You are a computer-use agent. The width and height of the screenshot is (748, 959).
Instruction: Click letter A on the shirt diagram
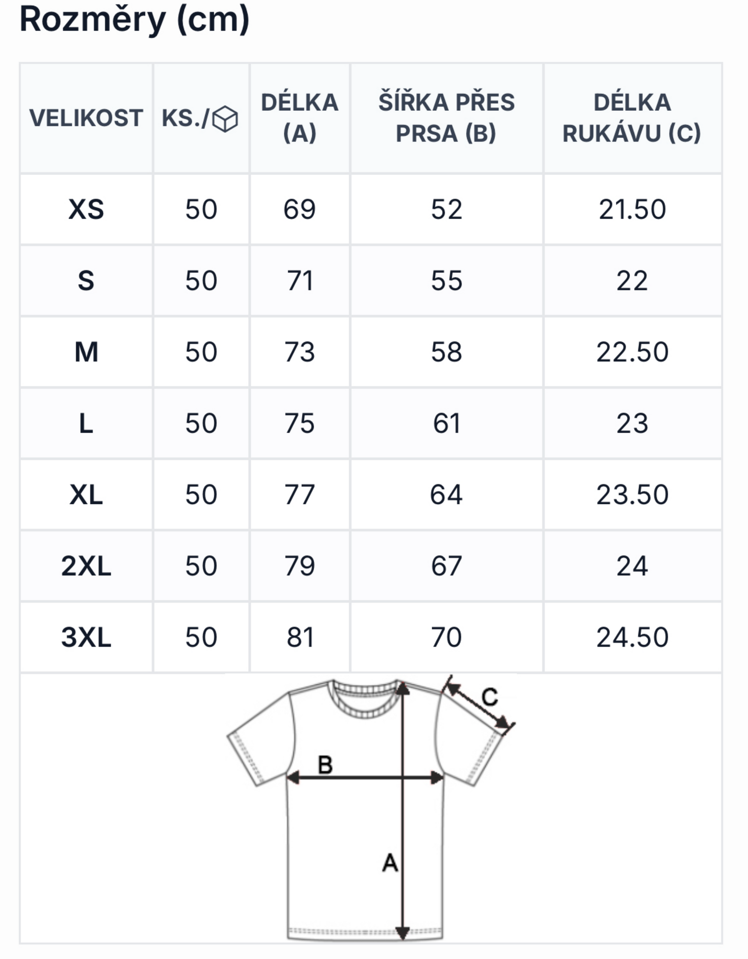(x=390, y=863)
